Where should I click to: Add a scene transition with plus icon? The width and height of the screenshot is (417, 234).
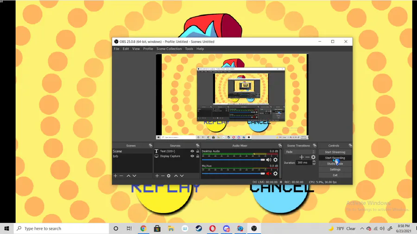tap(301, 157)
